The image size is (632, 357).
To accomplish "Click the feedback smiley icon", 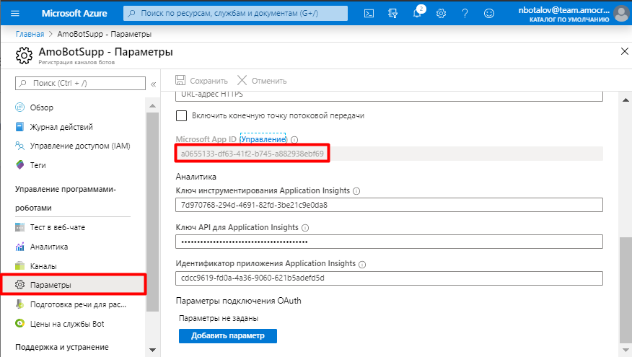I will [x=489, y=13].
